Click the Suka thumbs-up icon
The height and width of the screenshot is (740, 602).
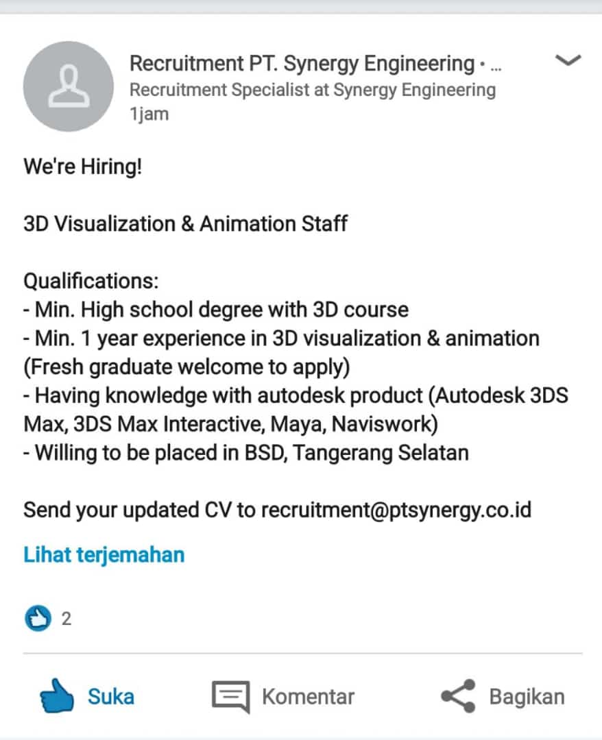coord(57,697)
